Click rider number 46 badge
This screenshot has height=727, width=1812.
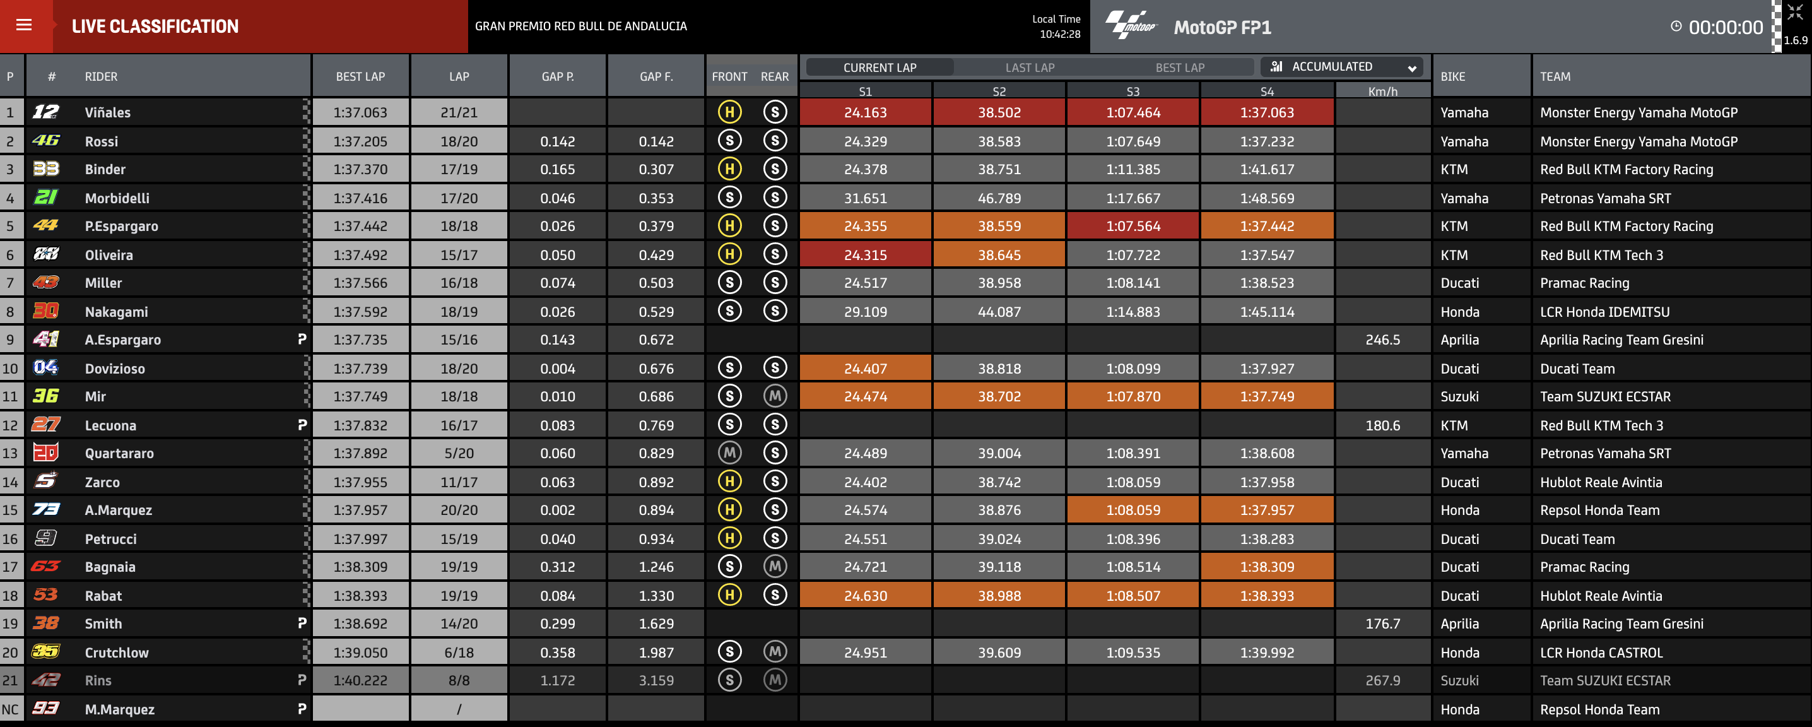coord(45,141)
